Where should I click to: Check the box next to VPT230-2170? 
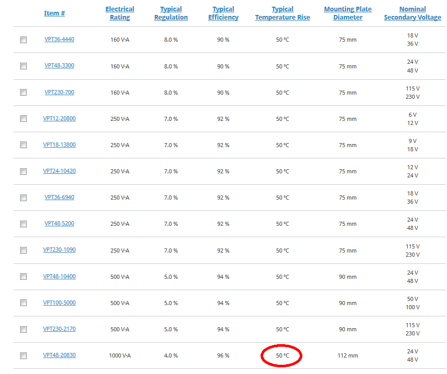23,329
